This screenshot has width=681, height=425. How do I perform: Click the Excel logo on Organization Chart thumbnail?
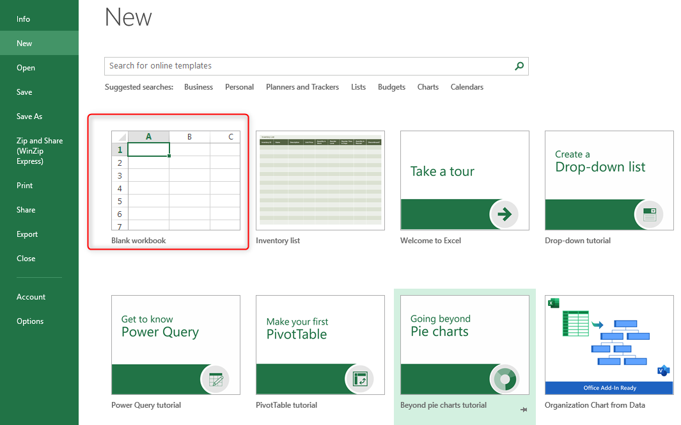point(554,303)
